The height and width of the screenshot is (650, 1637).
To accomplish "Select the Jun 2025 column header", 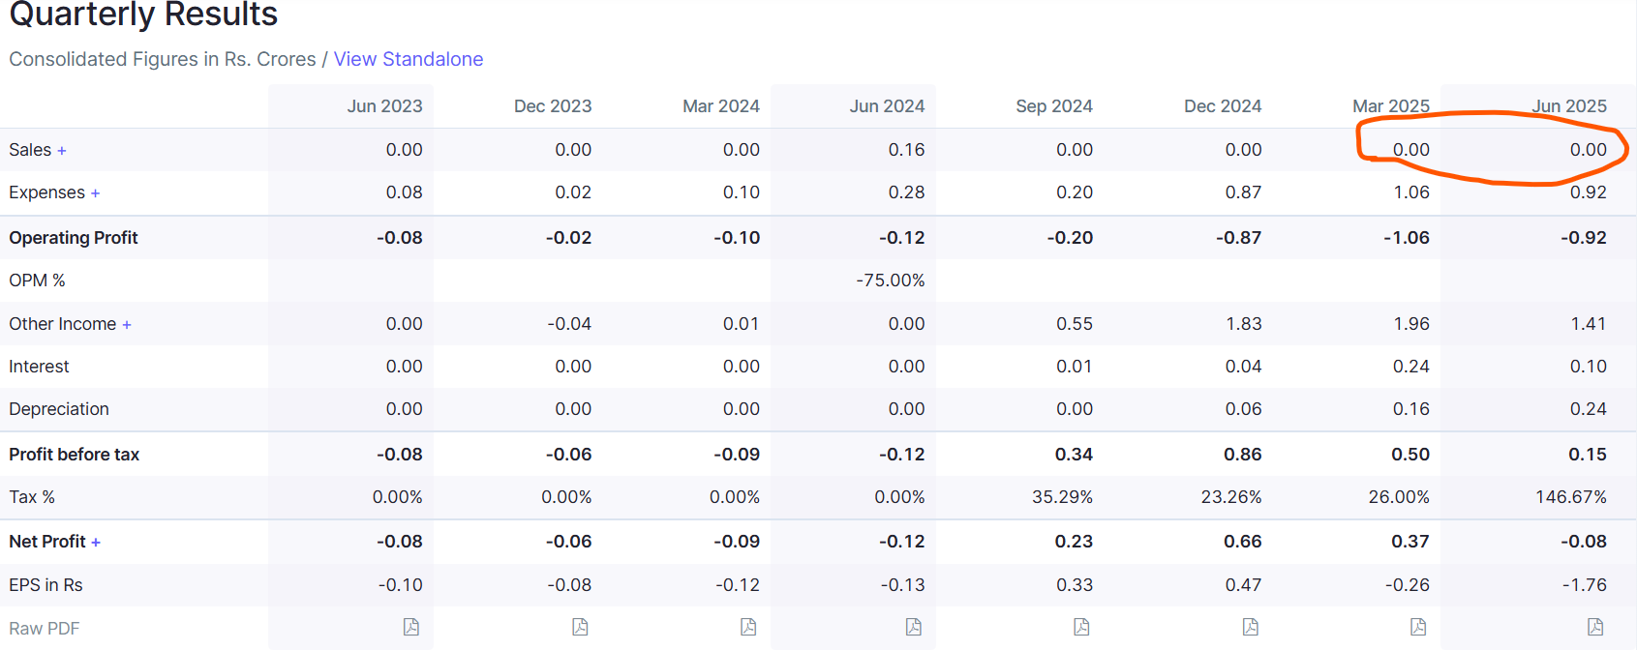I will 1568,106.
